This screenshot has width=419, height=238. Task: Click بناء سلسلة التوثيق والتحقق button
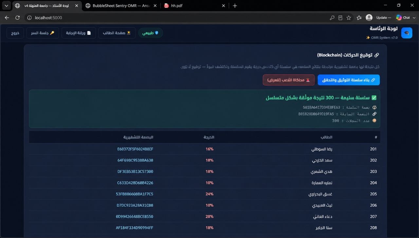tap(349, 80)
